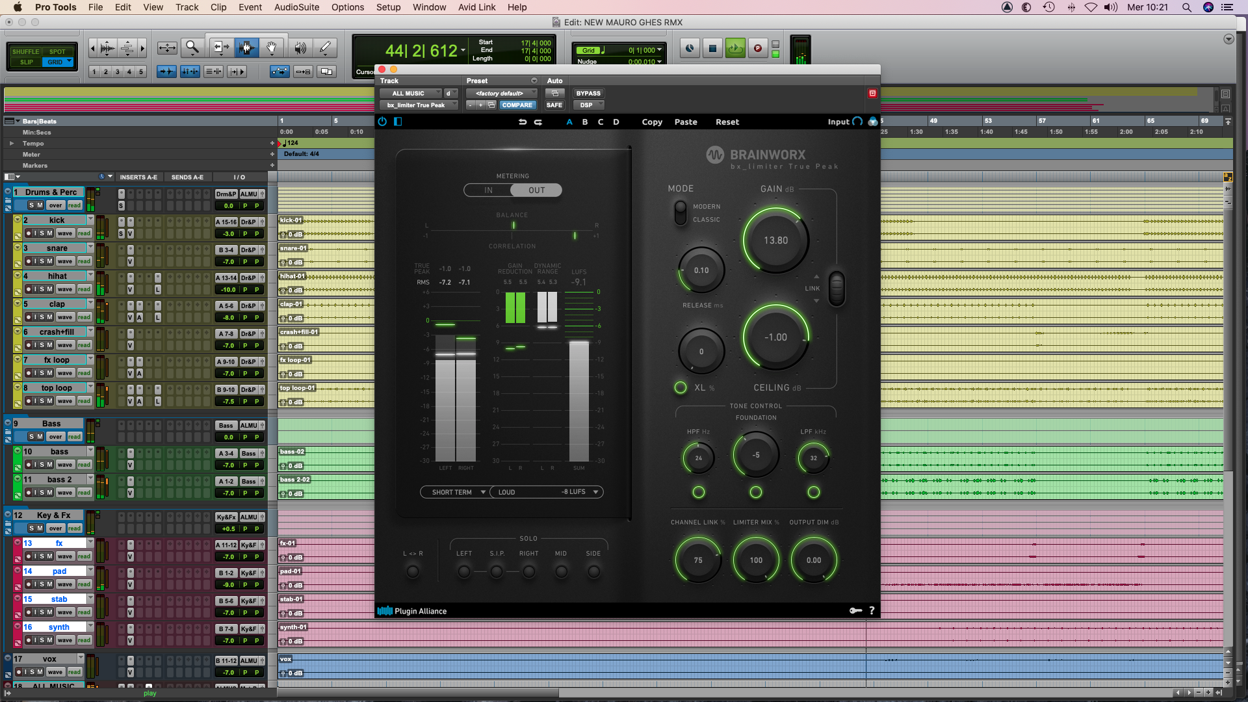Click the plugin redo arrow
1248x702 pixels.
pyautogui.click(x=538, y=122)
